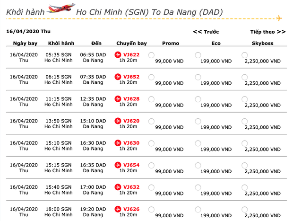Select Promo fare for flight VJ622
Image resolution: width=293 pixels, height=221 pixels.
click(151, 55)
